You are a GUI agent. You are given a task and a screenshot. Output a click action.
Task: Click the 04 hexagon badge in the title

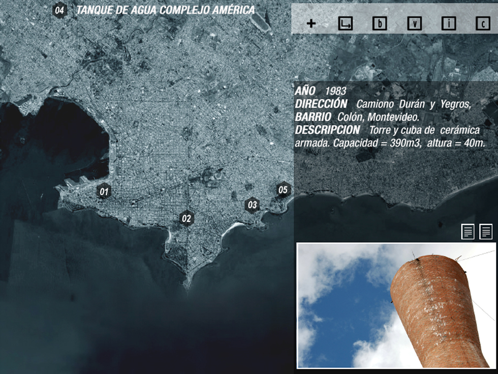[x=59, y=10]
